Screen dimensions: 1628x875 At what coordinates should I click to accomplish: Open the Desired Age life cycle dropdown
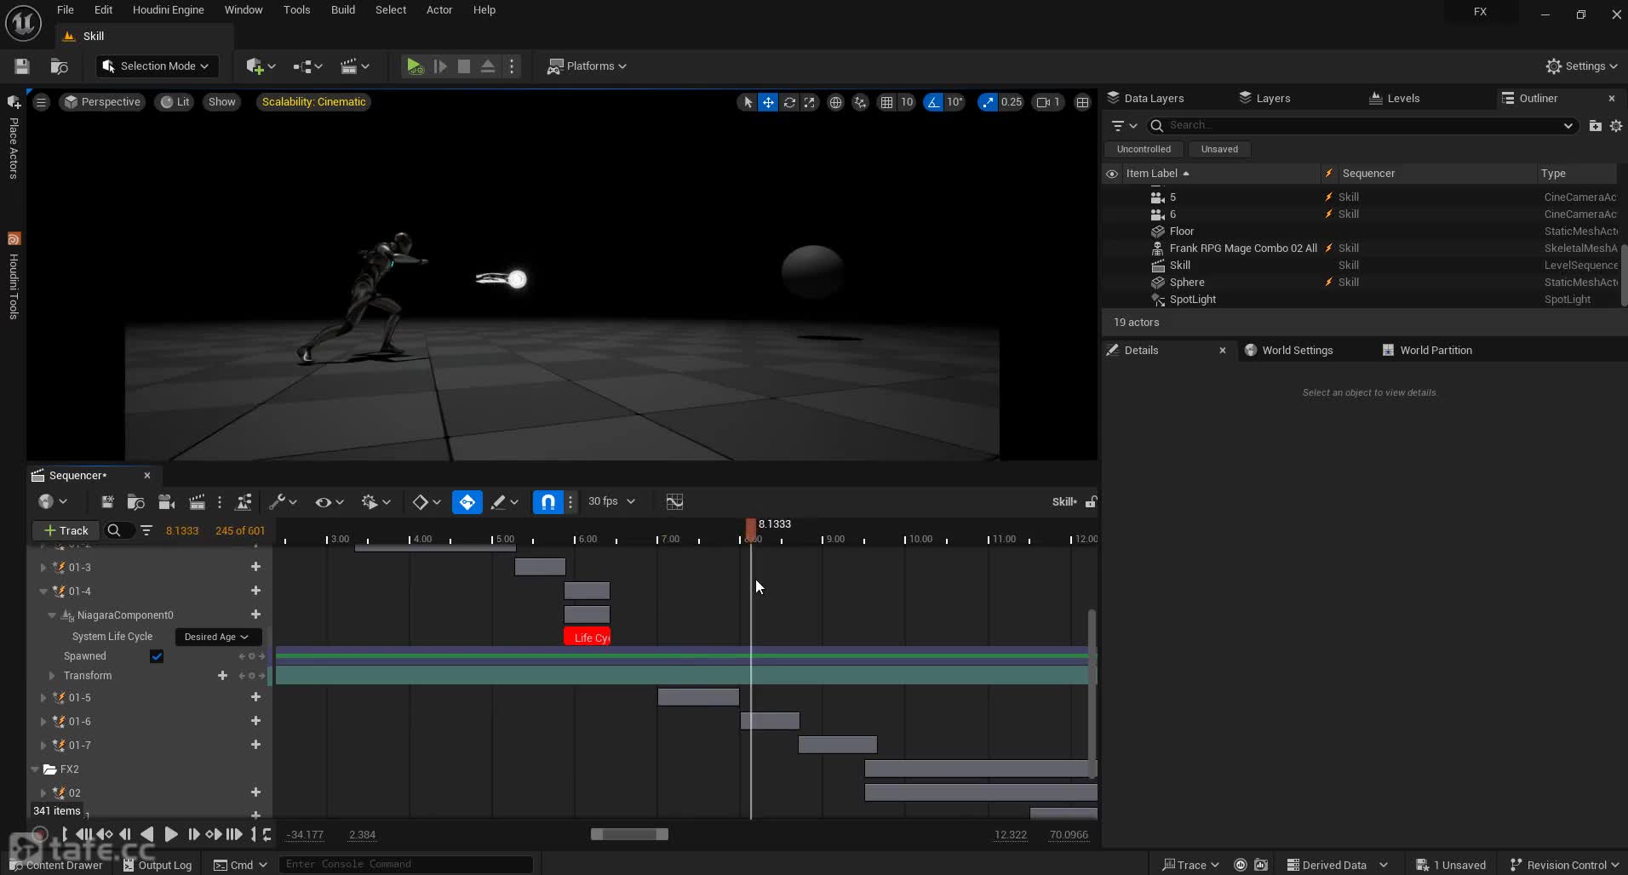(216, 637)
